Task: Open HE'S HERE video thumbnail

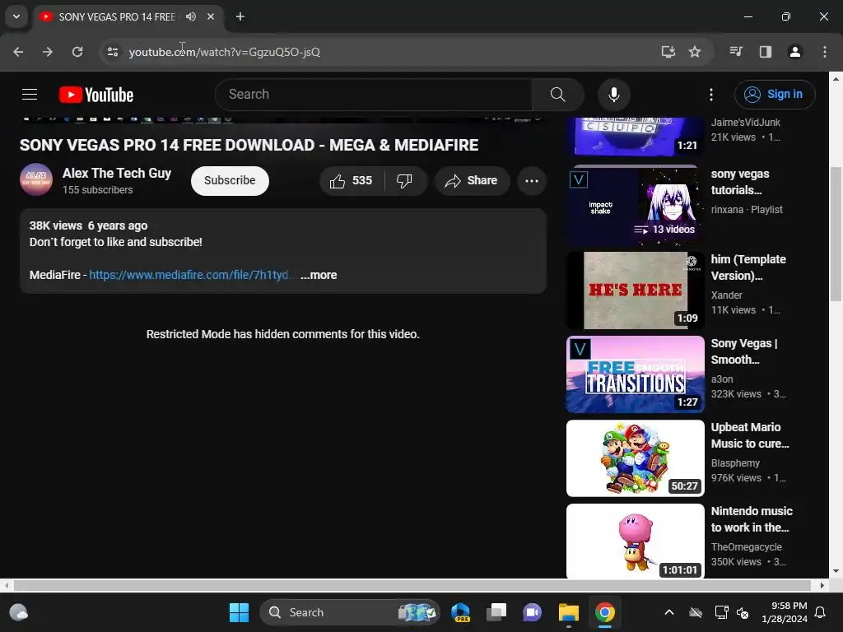Action: (635, 290)
